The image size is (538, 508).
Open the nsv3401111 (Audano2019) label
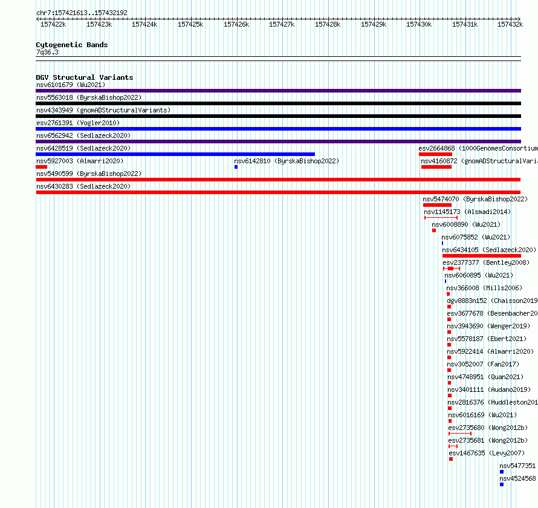tap(489, 389)
